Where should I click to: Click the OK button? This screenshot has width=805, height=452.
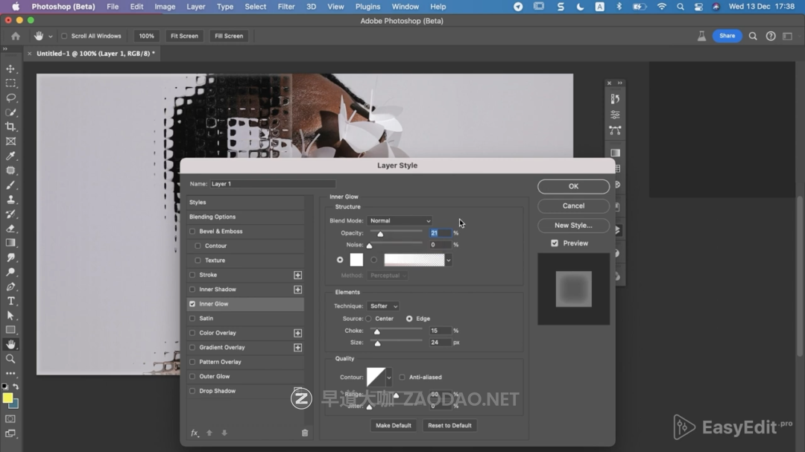573,186
